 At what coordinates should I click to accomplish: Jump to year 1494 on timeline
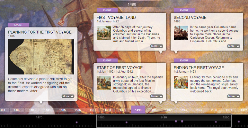(199, 110)
